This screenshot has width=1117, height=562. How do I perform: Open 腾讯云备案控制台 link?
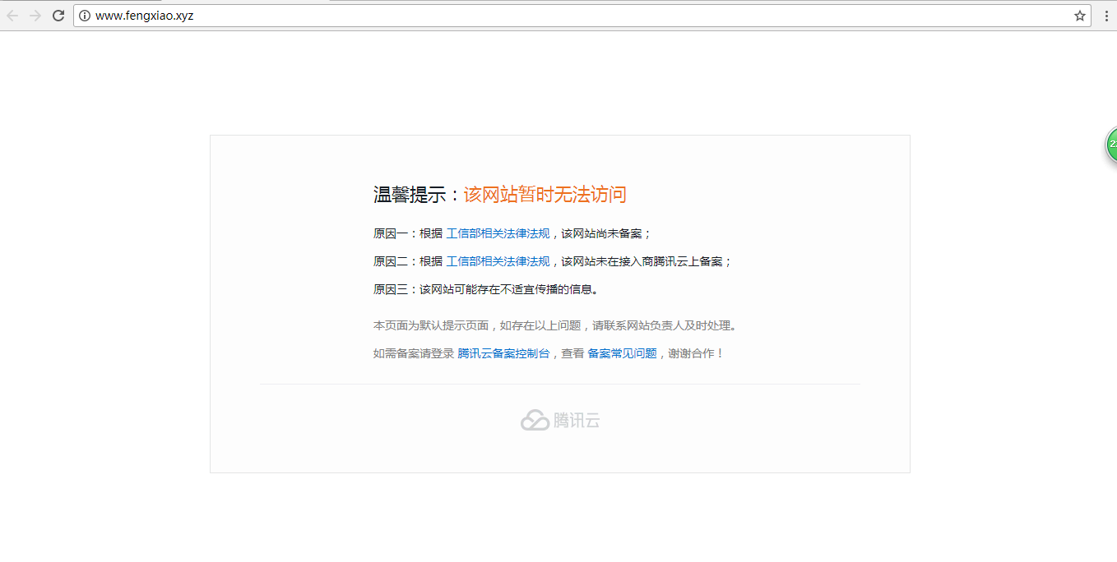click(x=503, y=353)
